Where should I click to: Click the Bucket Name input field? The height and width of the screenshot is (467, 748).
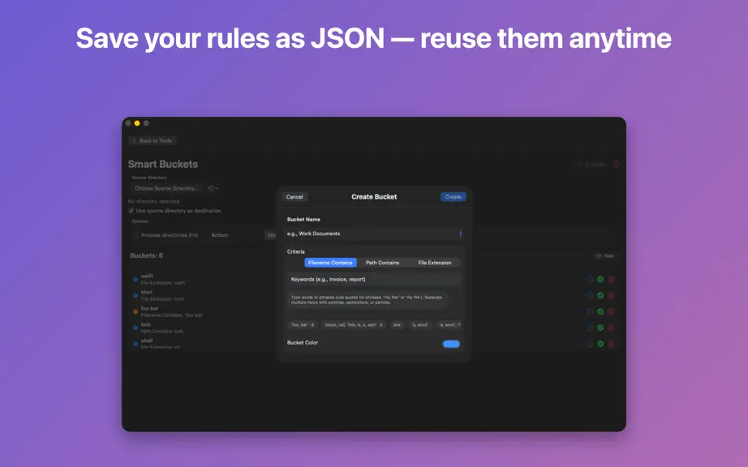coord(373,233)
